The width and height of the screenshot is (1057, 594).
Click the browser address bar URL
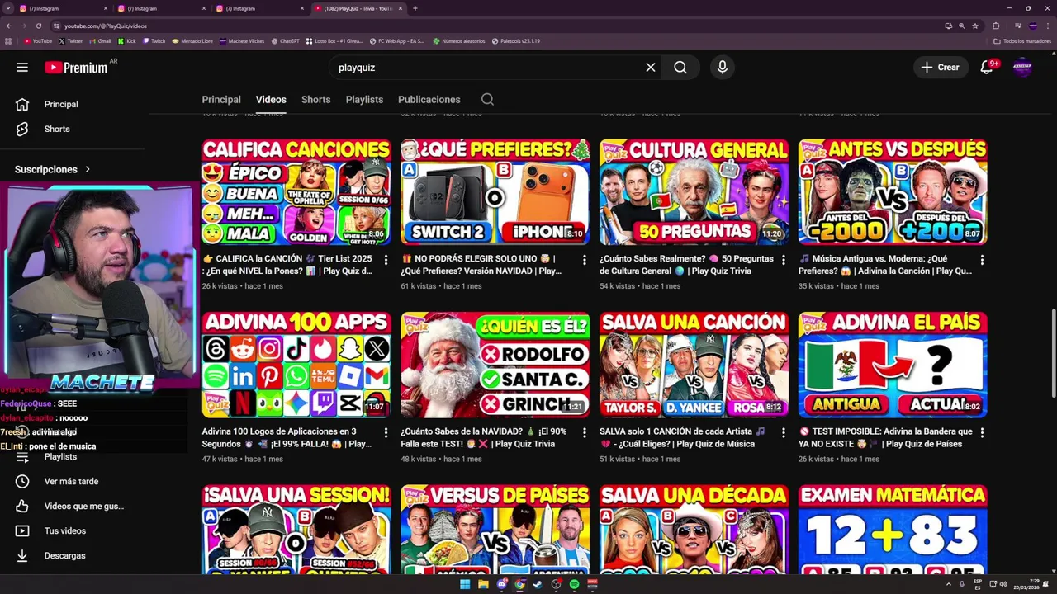coord(106,26)
